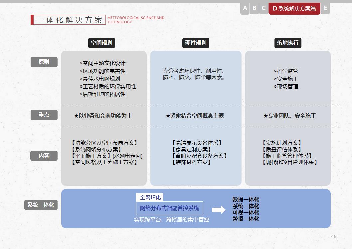Click the 数据一体化 text
The height and width of the screenshot is (249, 352).
point(246,200)
